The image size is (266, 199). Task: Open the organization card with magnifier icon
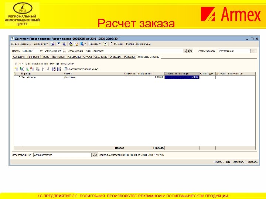(x=191, y=51)
